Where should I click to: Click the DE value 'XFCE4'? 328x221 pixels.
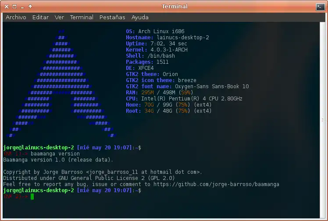(146, 68)
